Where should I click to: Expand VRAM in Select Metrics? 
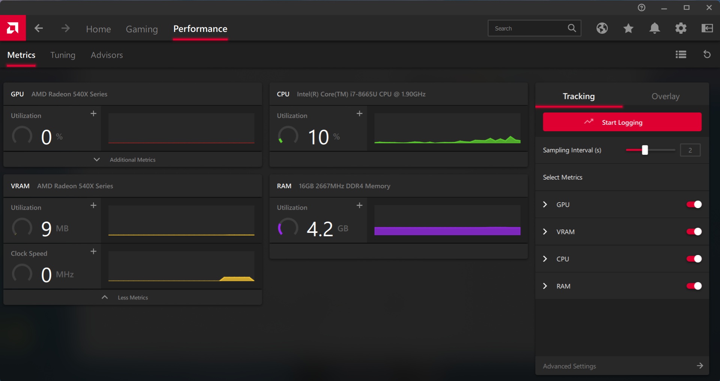coord(545,232)
